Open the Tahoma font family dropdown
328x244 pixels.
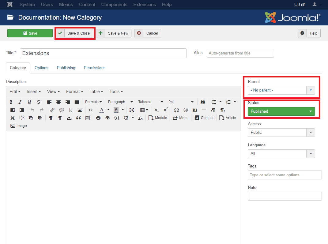click(151, 102)
